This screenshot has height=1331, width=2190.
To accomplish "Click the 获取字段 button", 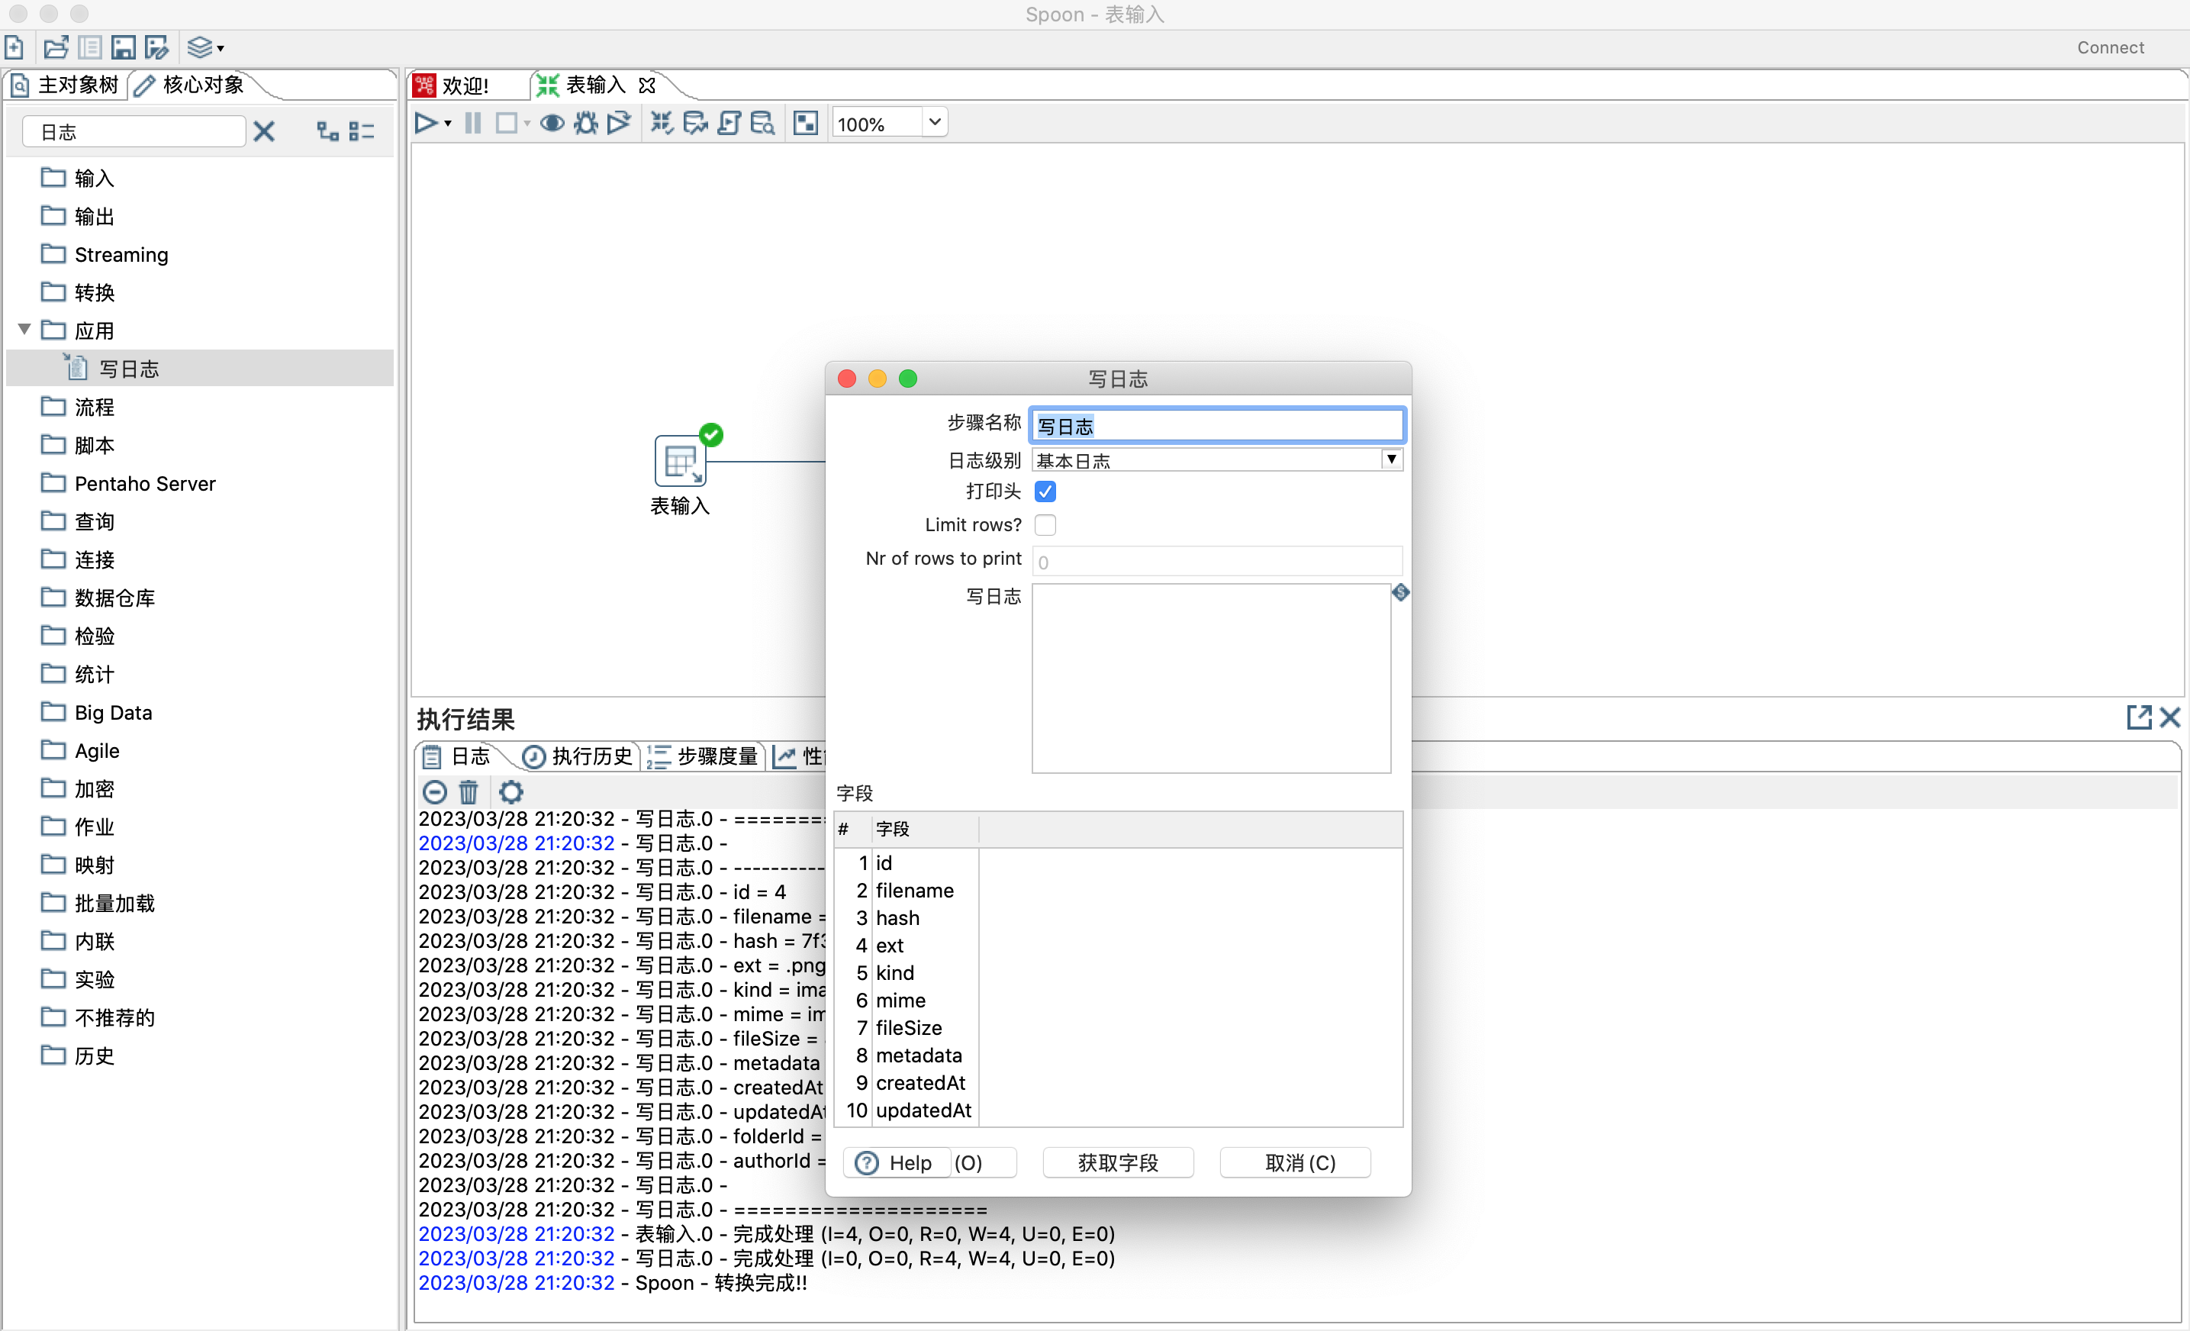I will pos(1117,1163).
